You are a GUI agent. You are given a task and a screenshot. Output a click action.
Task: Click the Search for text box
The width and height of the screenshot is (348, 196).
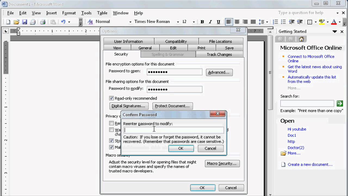coord(307,103)
